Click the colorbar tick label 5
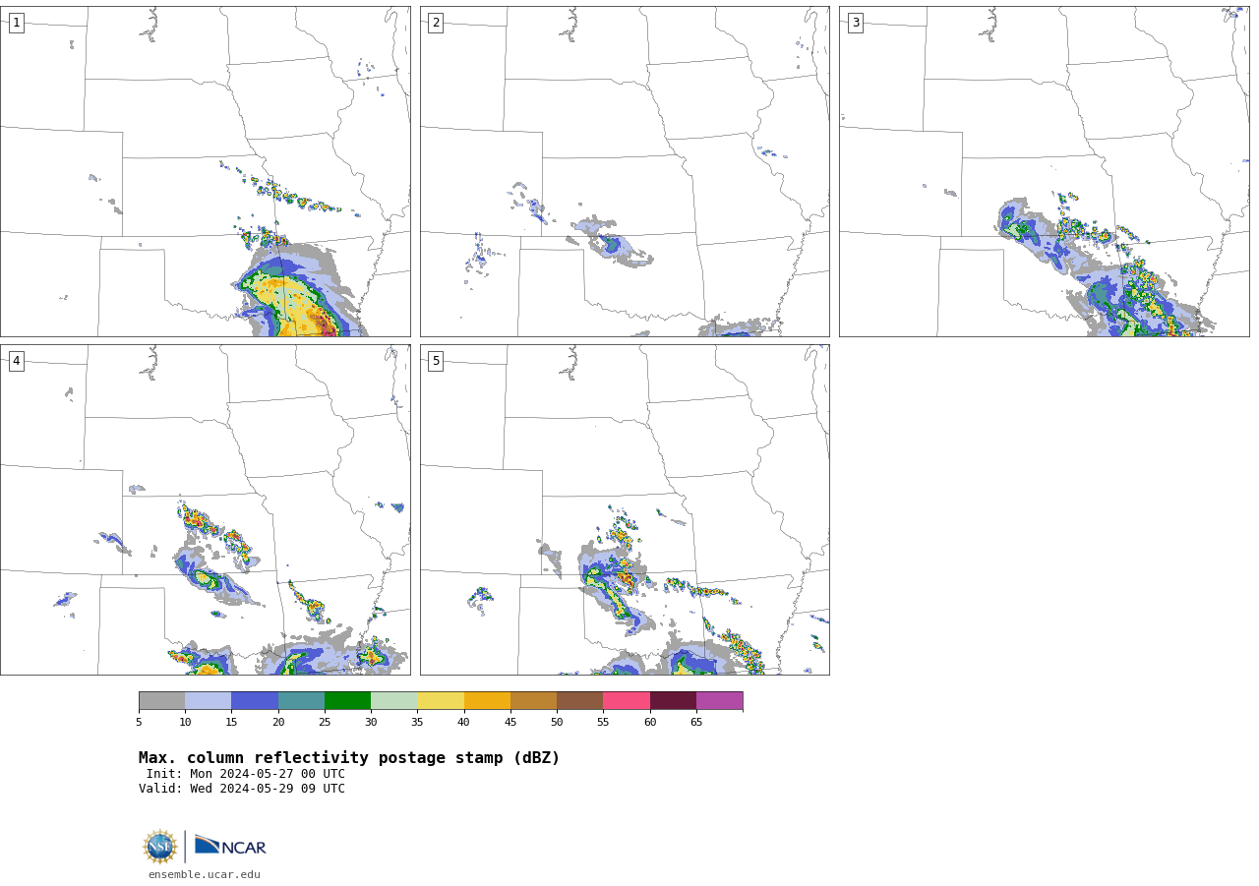Screen dimensions: 1259x886 pyautogui.click(x=139, y=722)
